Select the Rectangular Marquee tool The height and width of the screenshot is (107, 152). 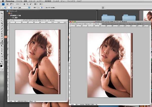[x=2, y=16]
